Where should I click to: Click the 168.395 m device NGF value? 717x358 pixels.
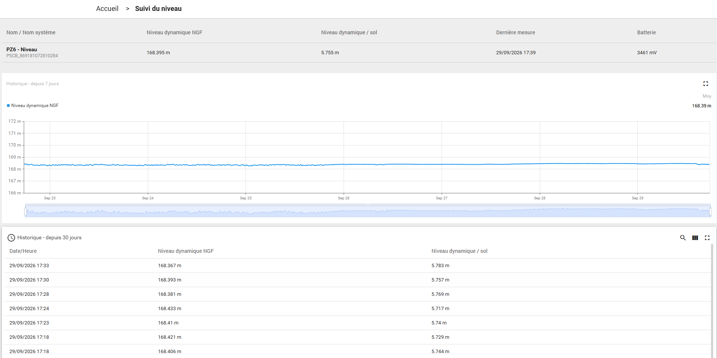pos(158,53)
